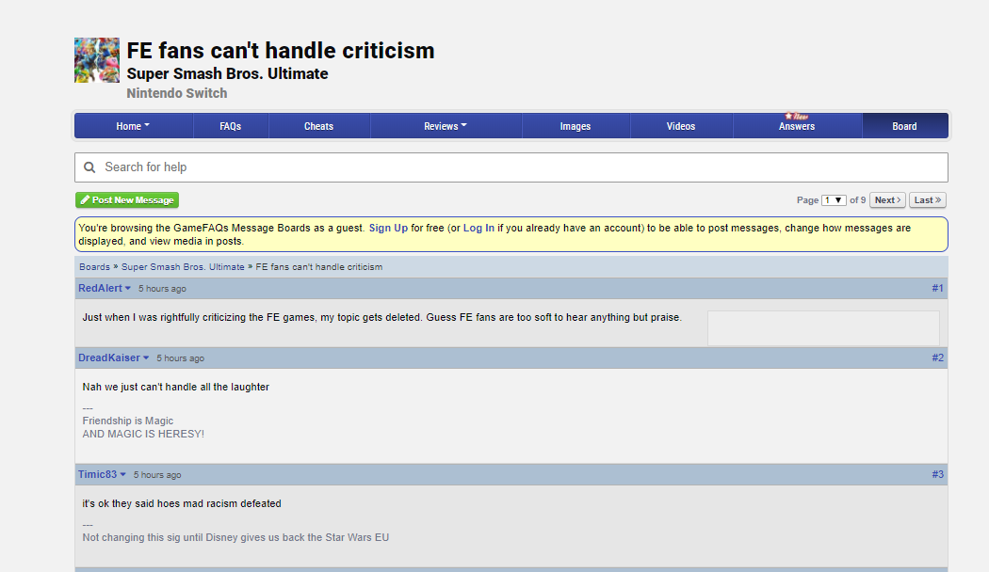
Task: Open the page number dropdown
Action: [834, 199]
